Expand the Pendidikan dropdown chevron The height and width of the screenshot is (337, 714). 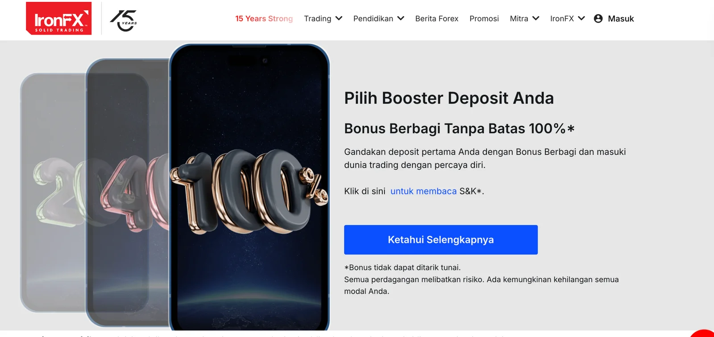(x=401, y=18)
